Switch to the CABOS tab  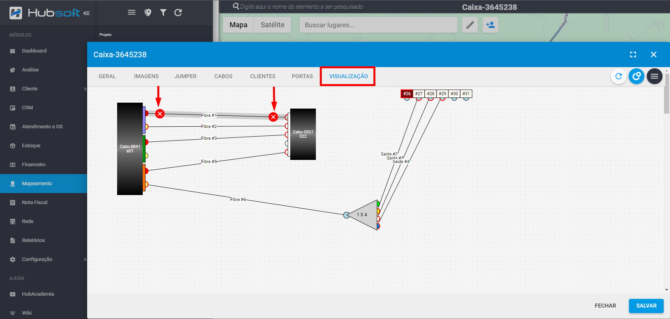[223, 76]
